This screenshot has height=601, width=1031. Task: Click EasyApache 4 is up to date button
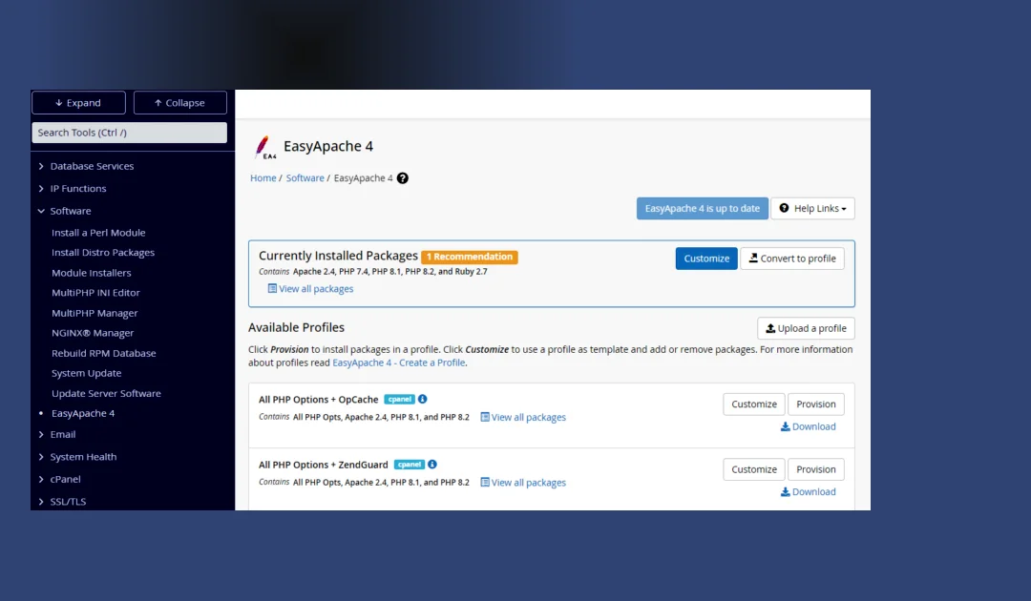[x=703, y=208]
